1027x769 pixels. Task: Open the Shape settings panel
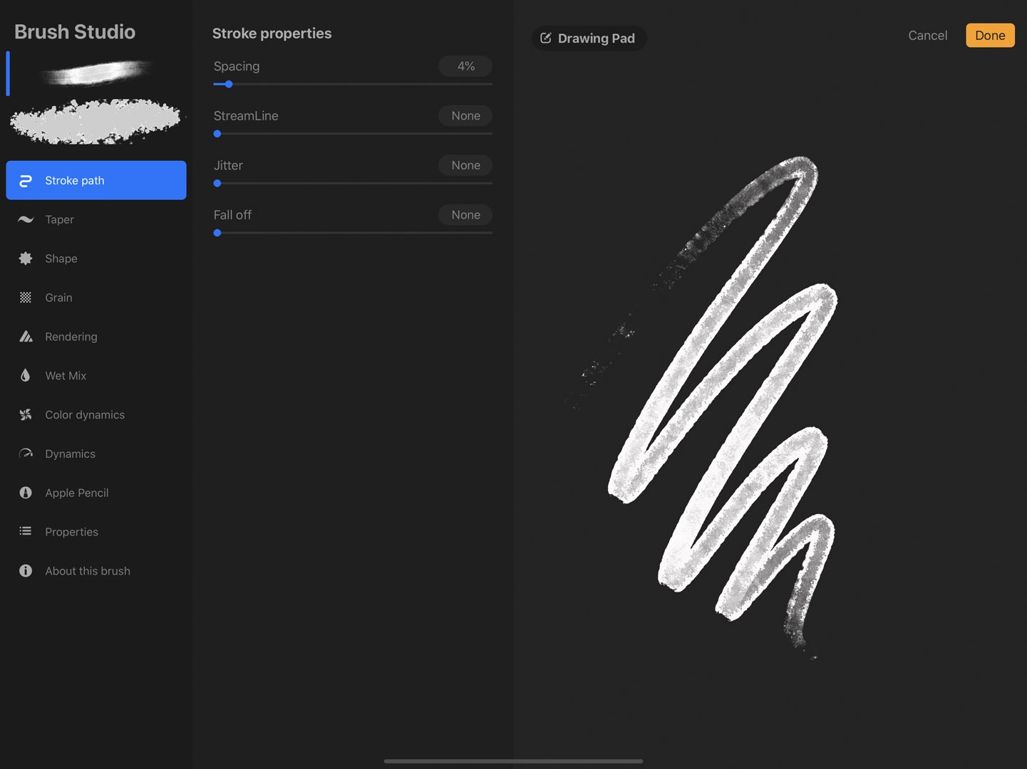(x=26, y=258)
